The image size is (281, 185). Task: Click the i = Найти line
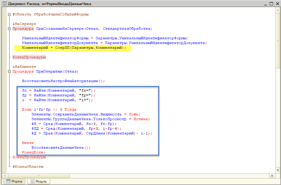point(58,100)
